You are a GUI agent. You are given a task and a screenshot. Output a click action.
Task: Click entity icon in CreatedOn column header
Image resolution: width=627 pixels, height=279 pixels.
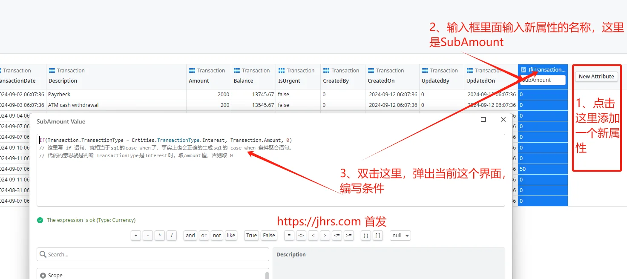(371, 70)
